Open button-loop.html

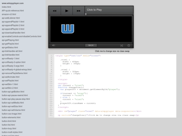(x=9, y=129)
